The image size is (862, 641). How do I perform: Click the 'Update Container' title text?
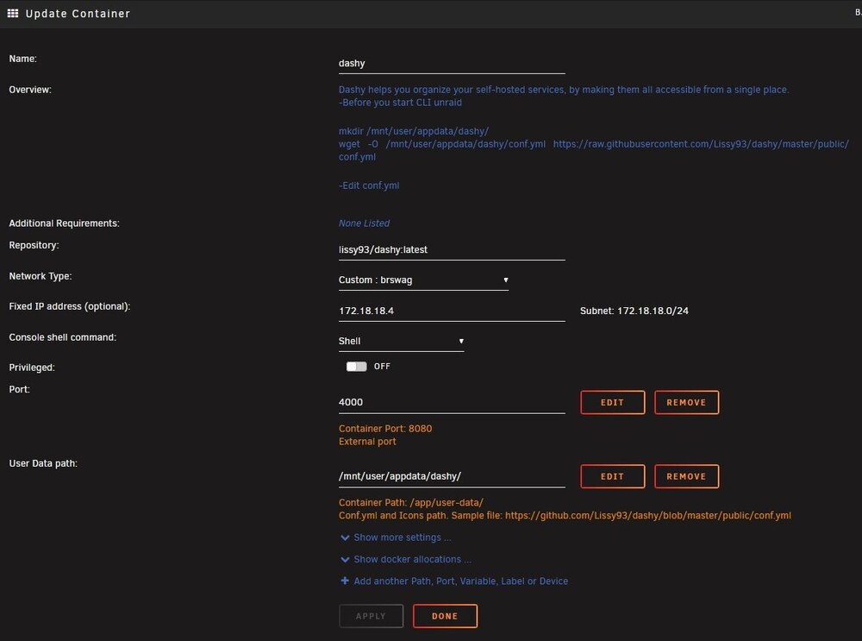click(78, 13)
